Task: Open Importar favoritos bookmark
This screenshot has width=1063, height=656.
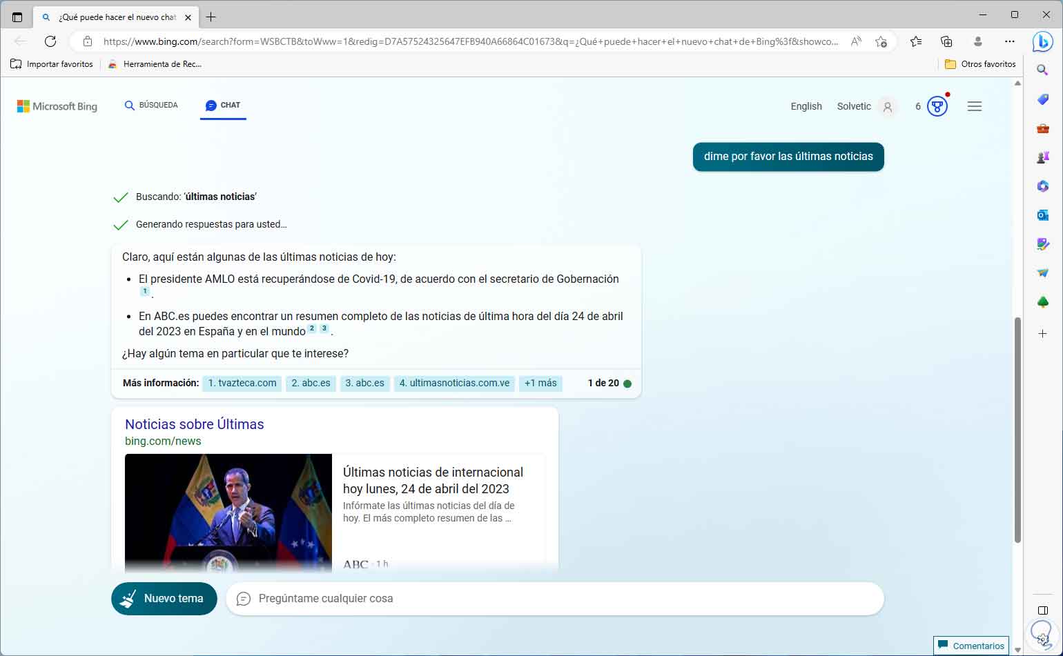Action: point(52,64)
